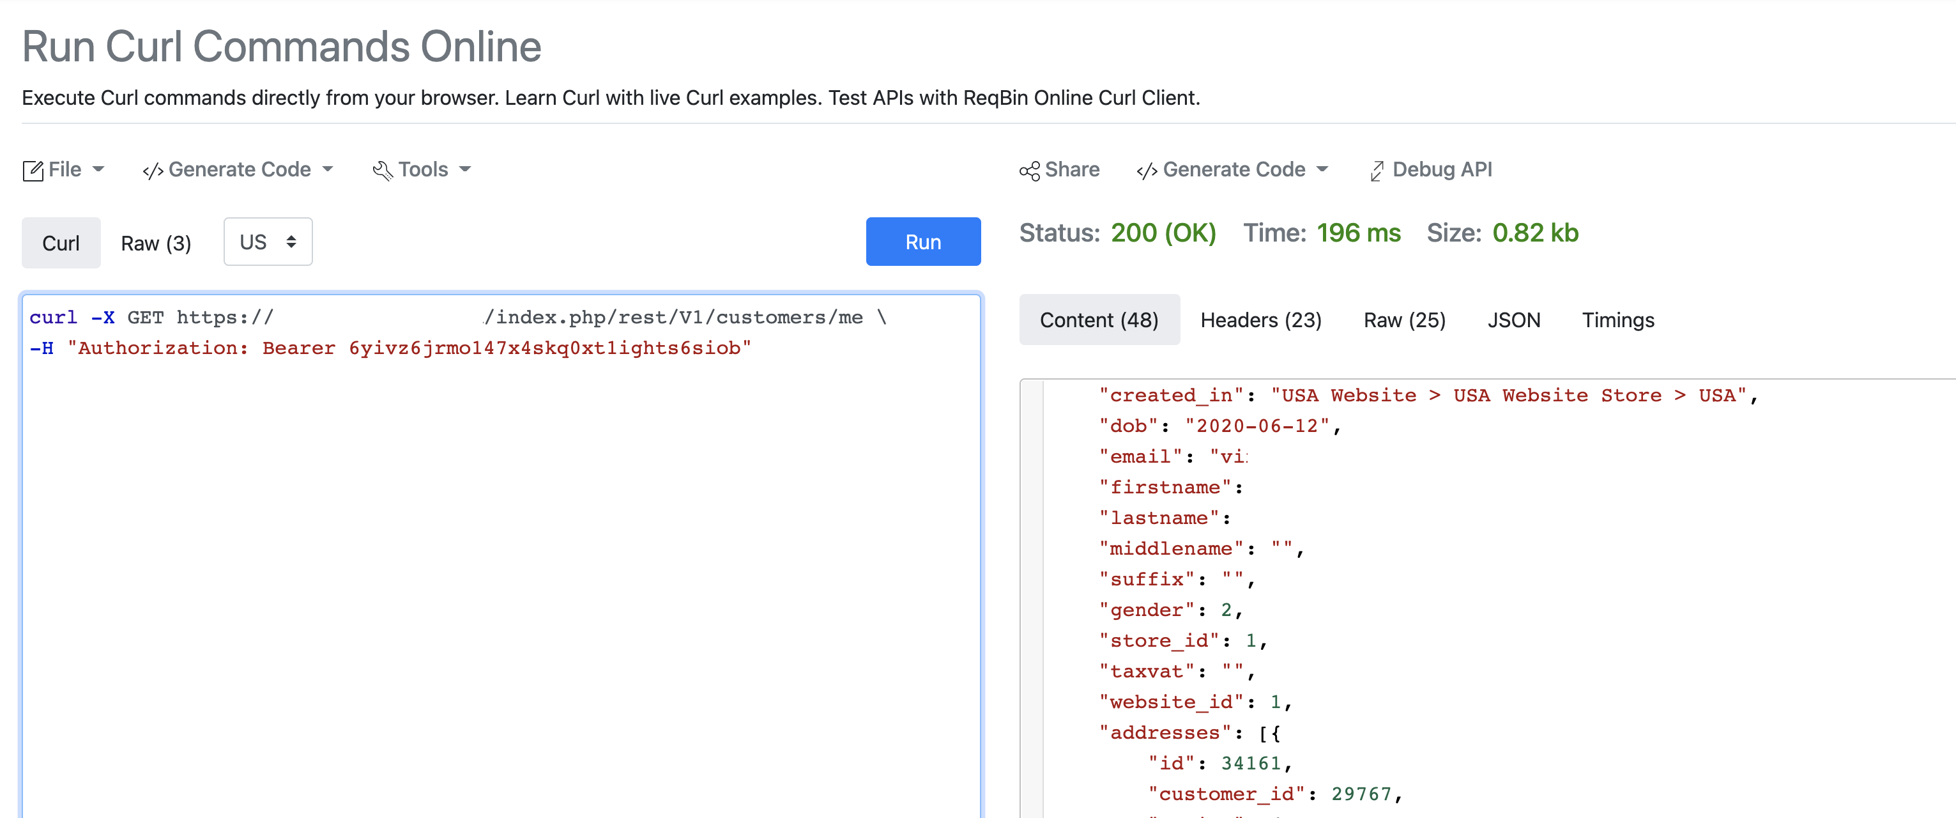Switch to the Raw (3) tab
1956x818 pixels.
tap(156, 243)
